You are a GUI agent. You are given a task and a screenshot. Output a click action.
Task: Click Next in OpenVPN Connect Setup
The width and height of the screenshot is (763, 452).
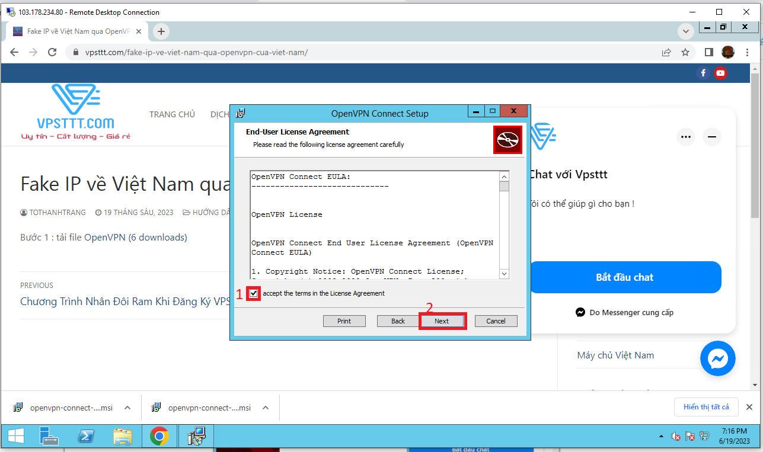click(x=442, y=321)
